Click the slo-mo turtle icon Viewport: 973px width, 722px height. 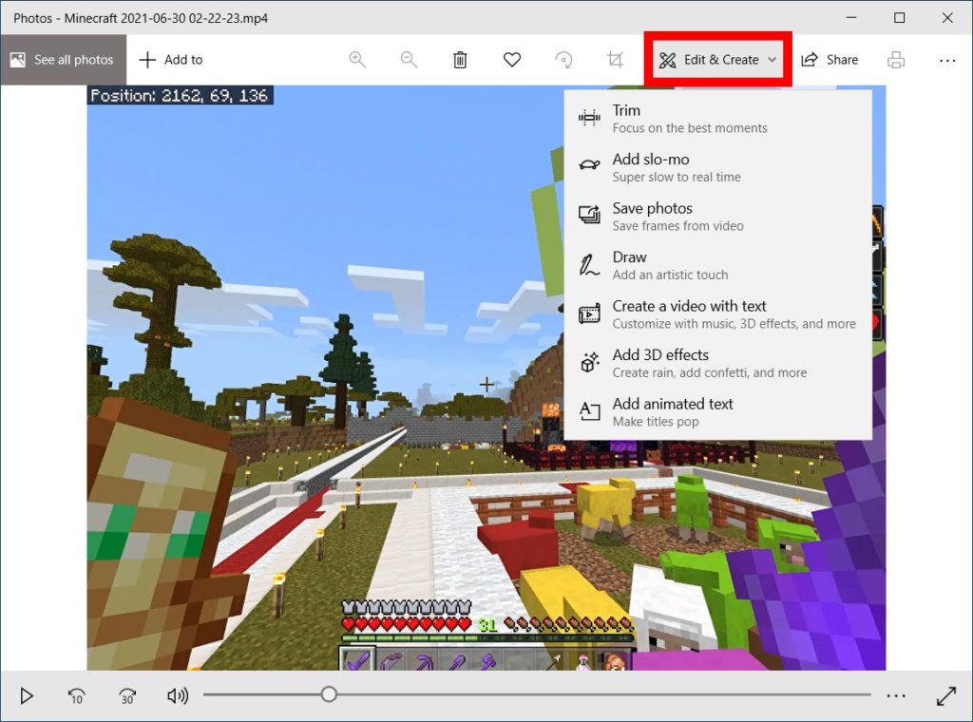tap(589, 165)
